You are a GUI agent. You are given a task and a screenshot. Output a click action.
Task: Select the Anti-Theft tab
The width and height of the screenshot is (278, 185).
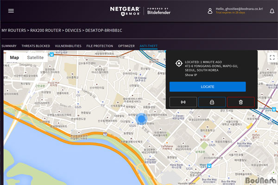(148, 46)
